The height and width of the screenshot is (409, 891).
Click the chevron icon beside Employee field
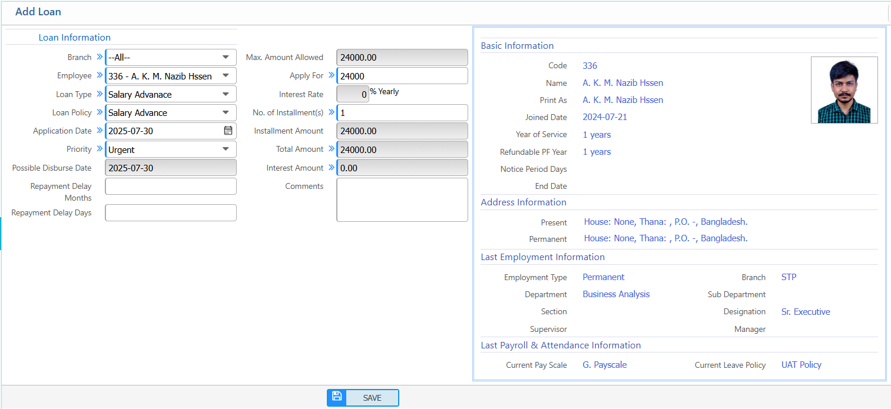(100, 75)
